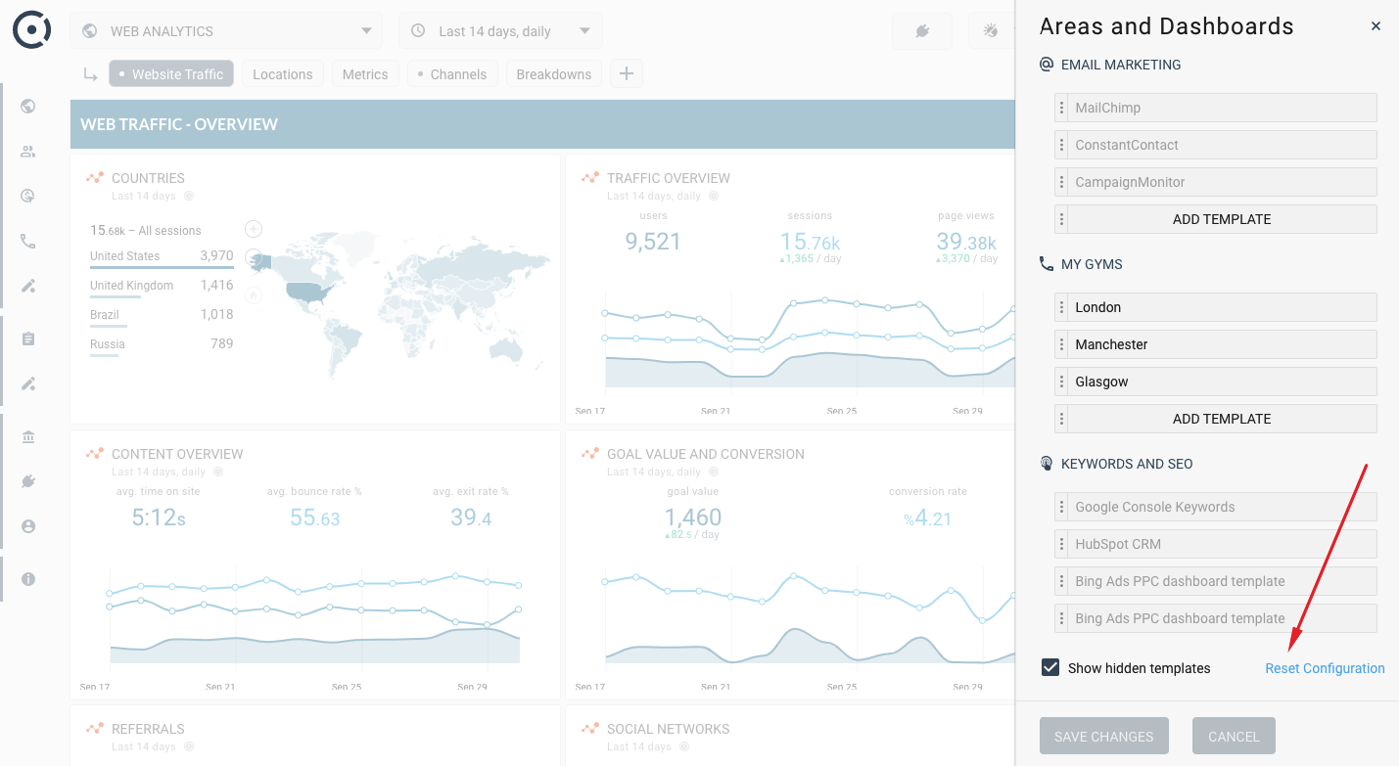
Task: Select the London dashboard field
Action: pyautogui.click(x=1222, y=307)
